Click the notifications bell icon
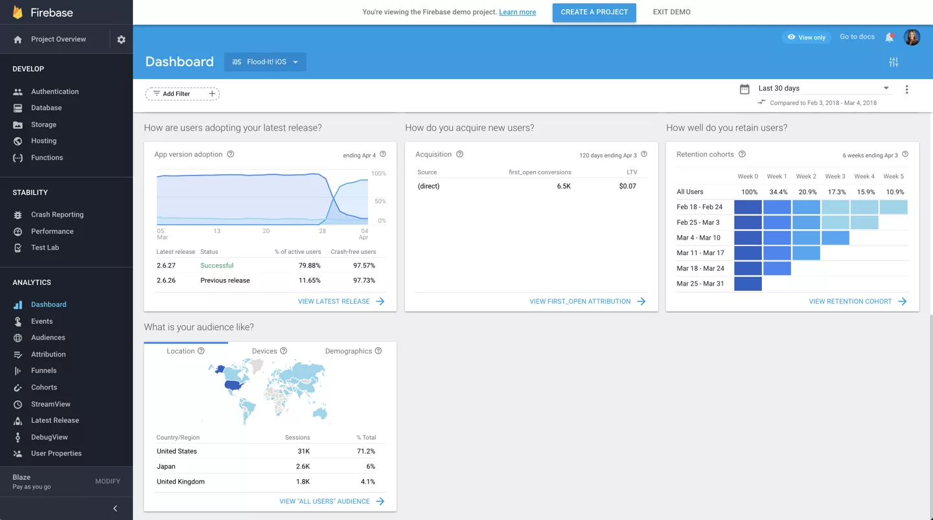Viewport: 933px width, 520px height. pyautogui.click(x=890, y=38)
